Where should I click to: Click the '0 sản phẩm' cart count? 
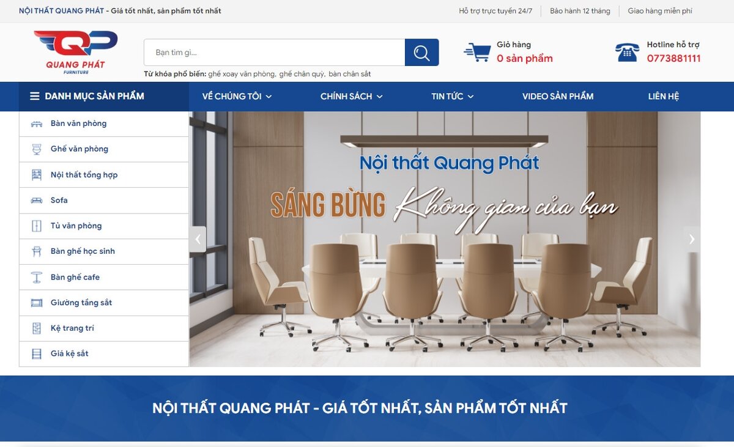point(525,59)
